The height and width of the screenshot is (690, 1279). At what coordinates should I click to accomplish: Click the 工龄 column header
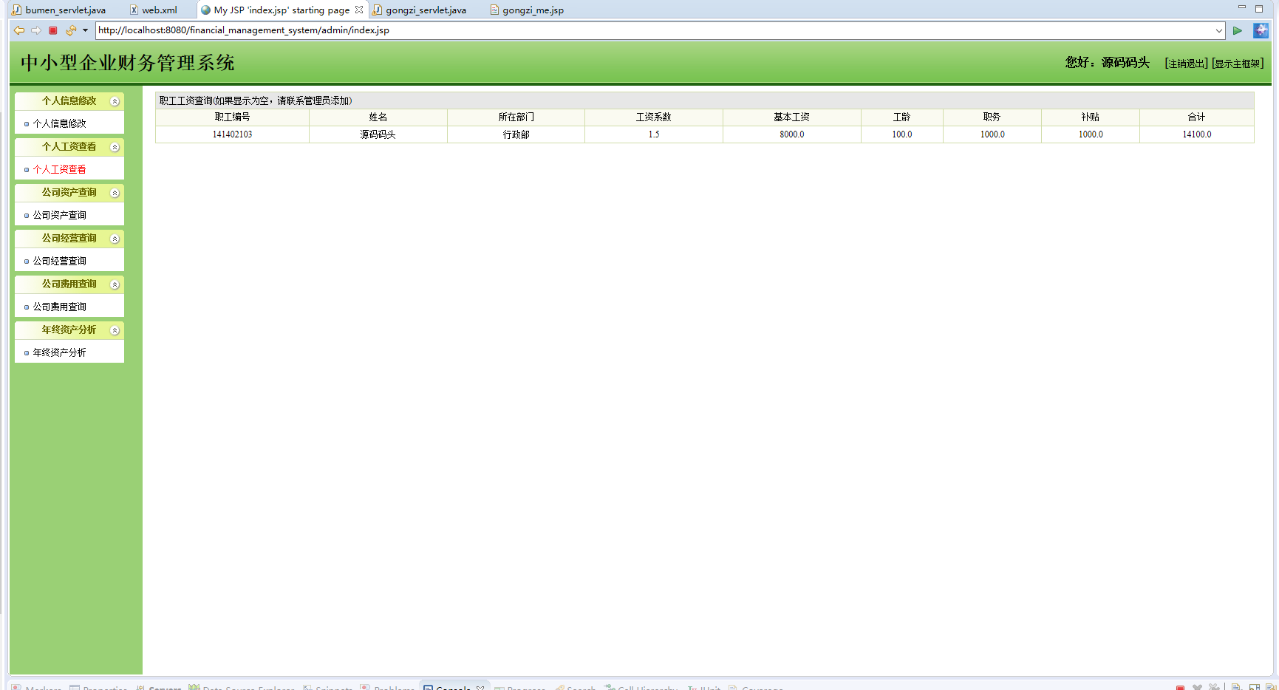[x=902, y=117]
